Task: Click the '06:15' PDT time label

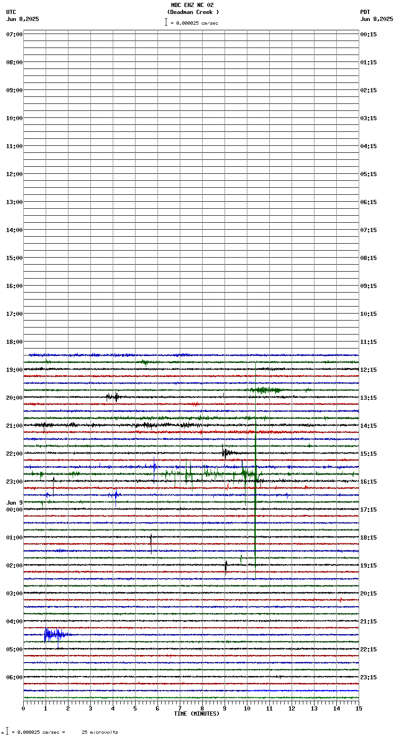Action: point(369,202)
